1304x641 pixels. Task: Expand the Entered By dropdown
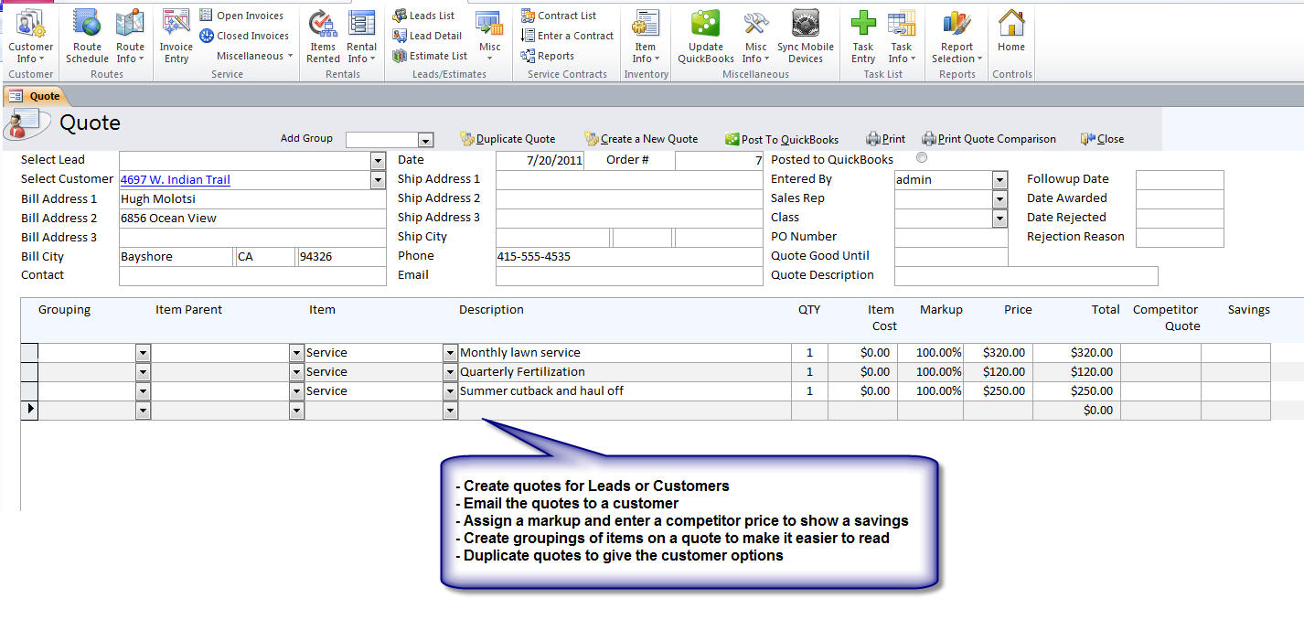(x=999, y=180)
